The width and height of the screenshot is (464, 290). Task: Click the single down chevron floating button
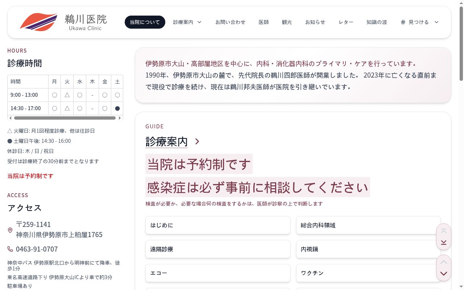tap(444, 273)
